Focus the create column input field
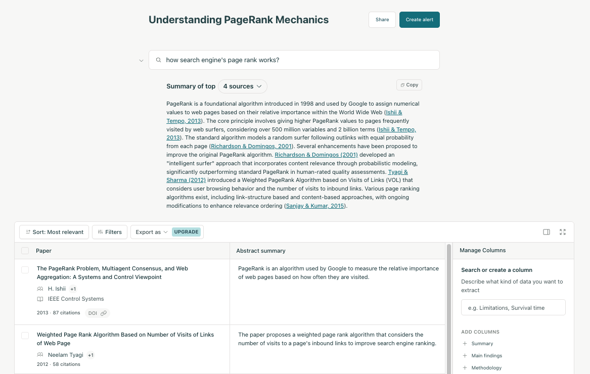This screenshot has width=590, height=374. click(x=513, y=308)
